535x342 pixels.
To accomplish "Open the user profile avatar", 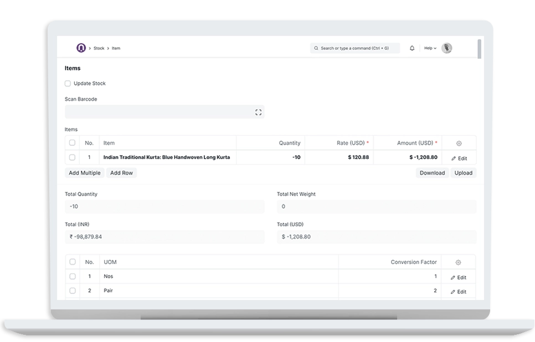I will [x=446, y=48].
